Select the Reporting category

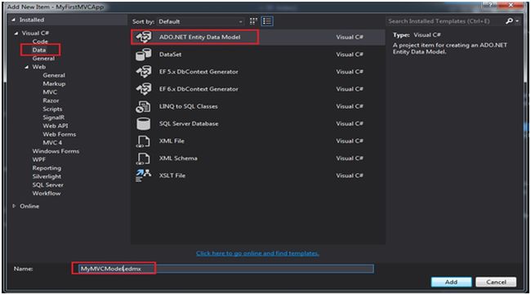(x=47, y=168)
